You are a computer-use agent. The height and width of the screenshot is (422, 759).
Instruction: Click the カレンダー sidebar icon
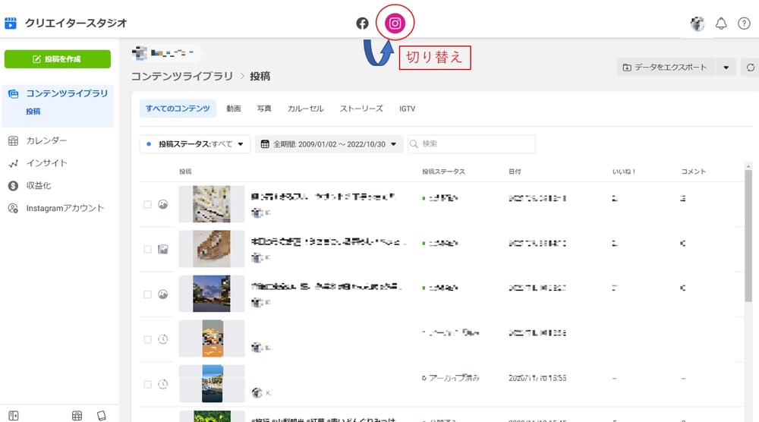click(x=13, y=141)
